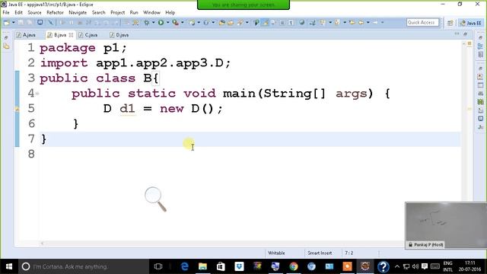Image resolution: width=487 pixels, height=274 pixels.
Task: Switch to C.java editor tab
Action: click(88, 35)
